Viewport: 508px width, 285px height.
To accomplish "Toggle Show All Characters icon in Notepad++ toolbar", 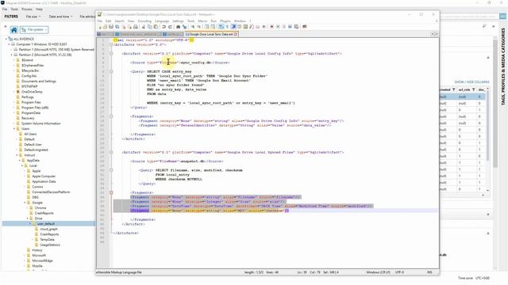I will point(227,27).
